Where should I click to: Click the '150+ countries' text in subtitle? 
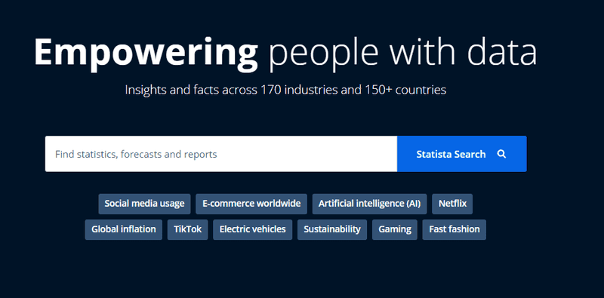tap(405, 90)
